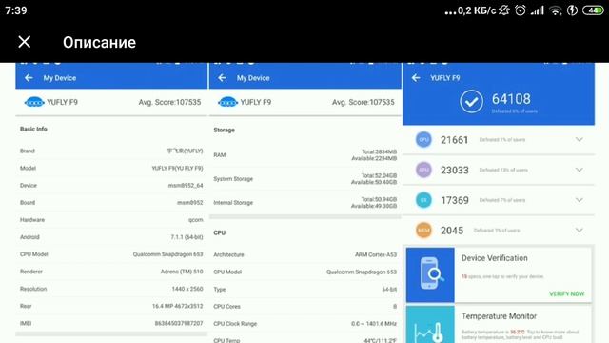Tap the muted bell status icon
609x343 pixels.
[x=504, y=10]
